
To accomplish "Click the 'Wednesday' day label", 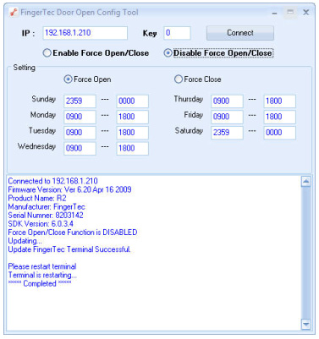I will click(x=36, y=146).
